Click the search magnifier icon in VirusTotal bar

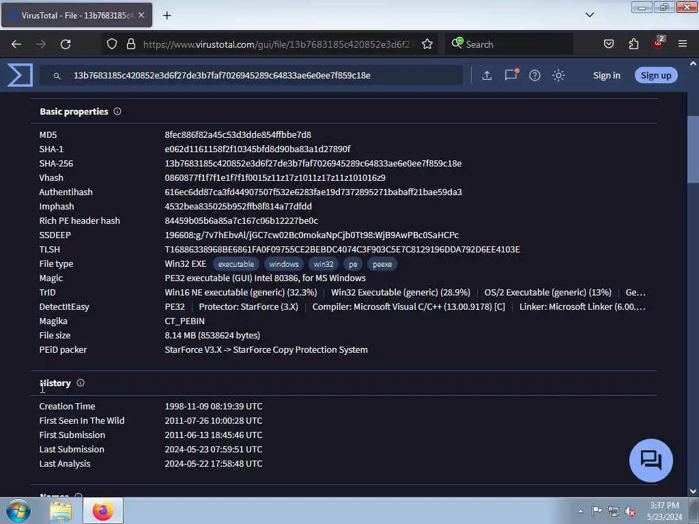click(57, 76)
